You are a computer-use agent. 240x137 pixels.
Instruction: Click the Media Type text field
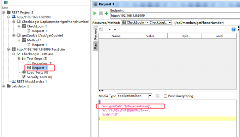[133, 96]
